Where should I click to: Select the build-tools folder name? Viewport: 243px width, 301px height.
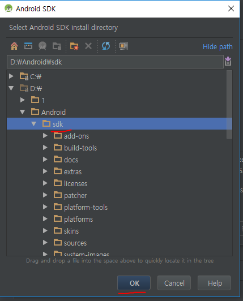(80, 148)
